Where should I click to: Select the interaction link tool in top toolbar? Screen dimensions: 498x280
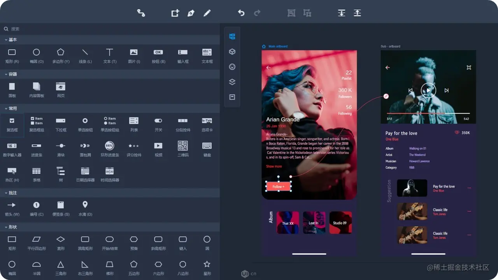(x=141, y=13)
